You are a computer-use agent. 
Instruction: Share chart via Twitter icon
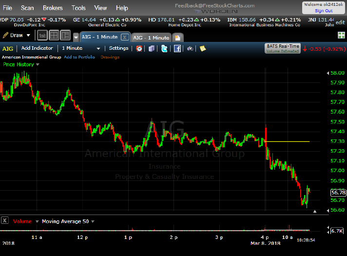164,48
